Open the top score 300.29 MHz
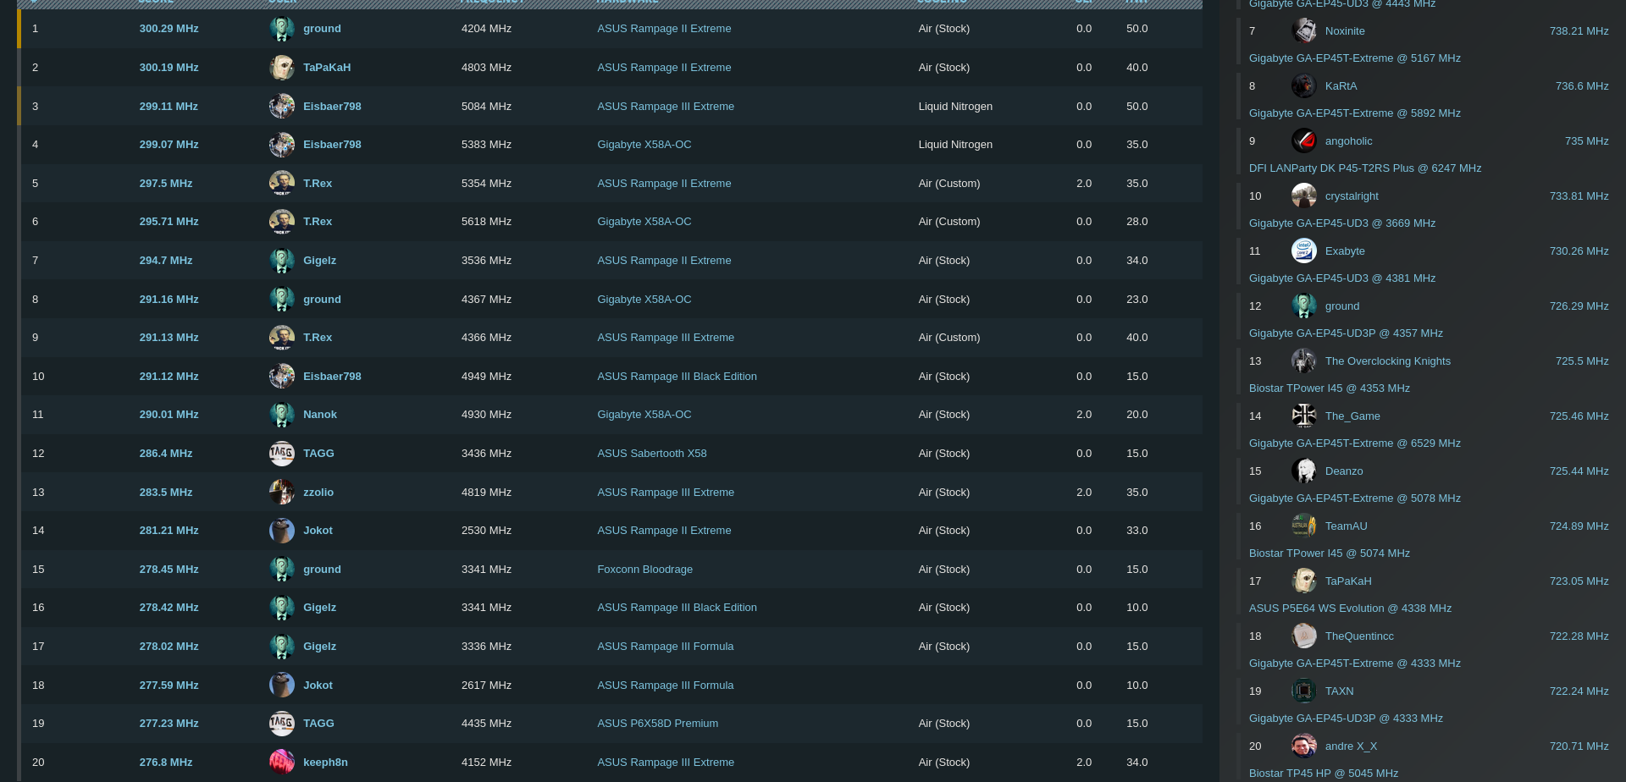The width and height of the screenshot is (1626, 782). [169, 29]
